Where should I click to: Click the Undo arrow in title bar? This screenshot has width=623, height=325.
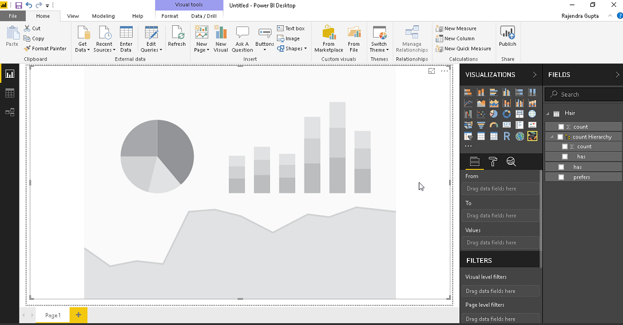[x=29, y=5]
